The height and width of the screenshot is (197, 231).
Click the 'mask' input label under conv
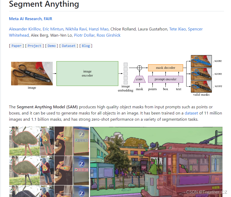tap(139, 89)
